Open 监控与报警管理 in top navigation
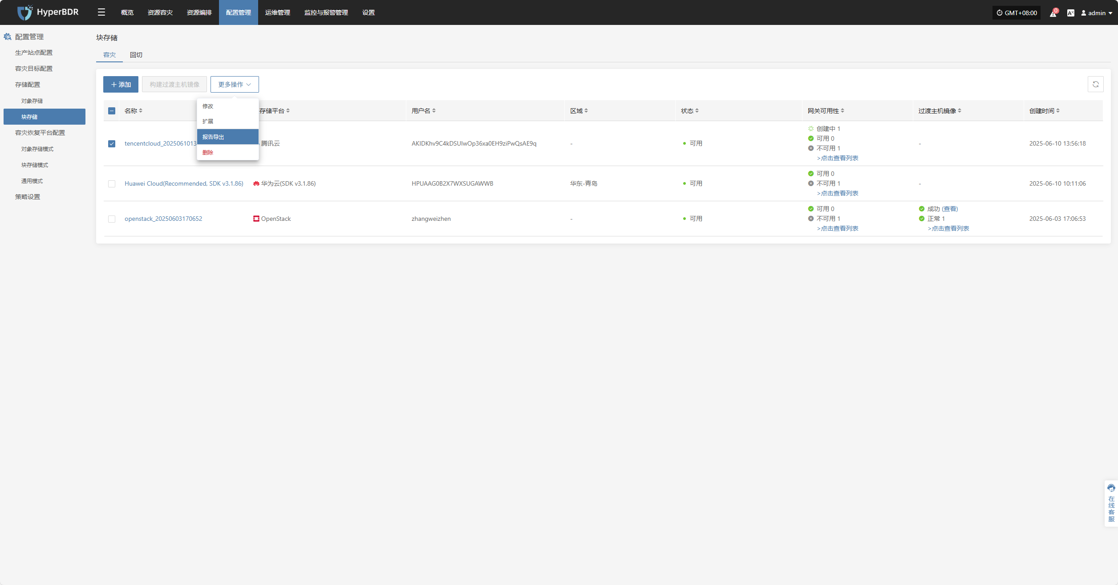The height and width of the screenshot is (585, 1118). point(326,12)
